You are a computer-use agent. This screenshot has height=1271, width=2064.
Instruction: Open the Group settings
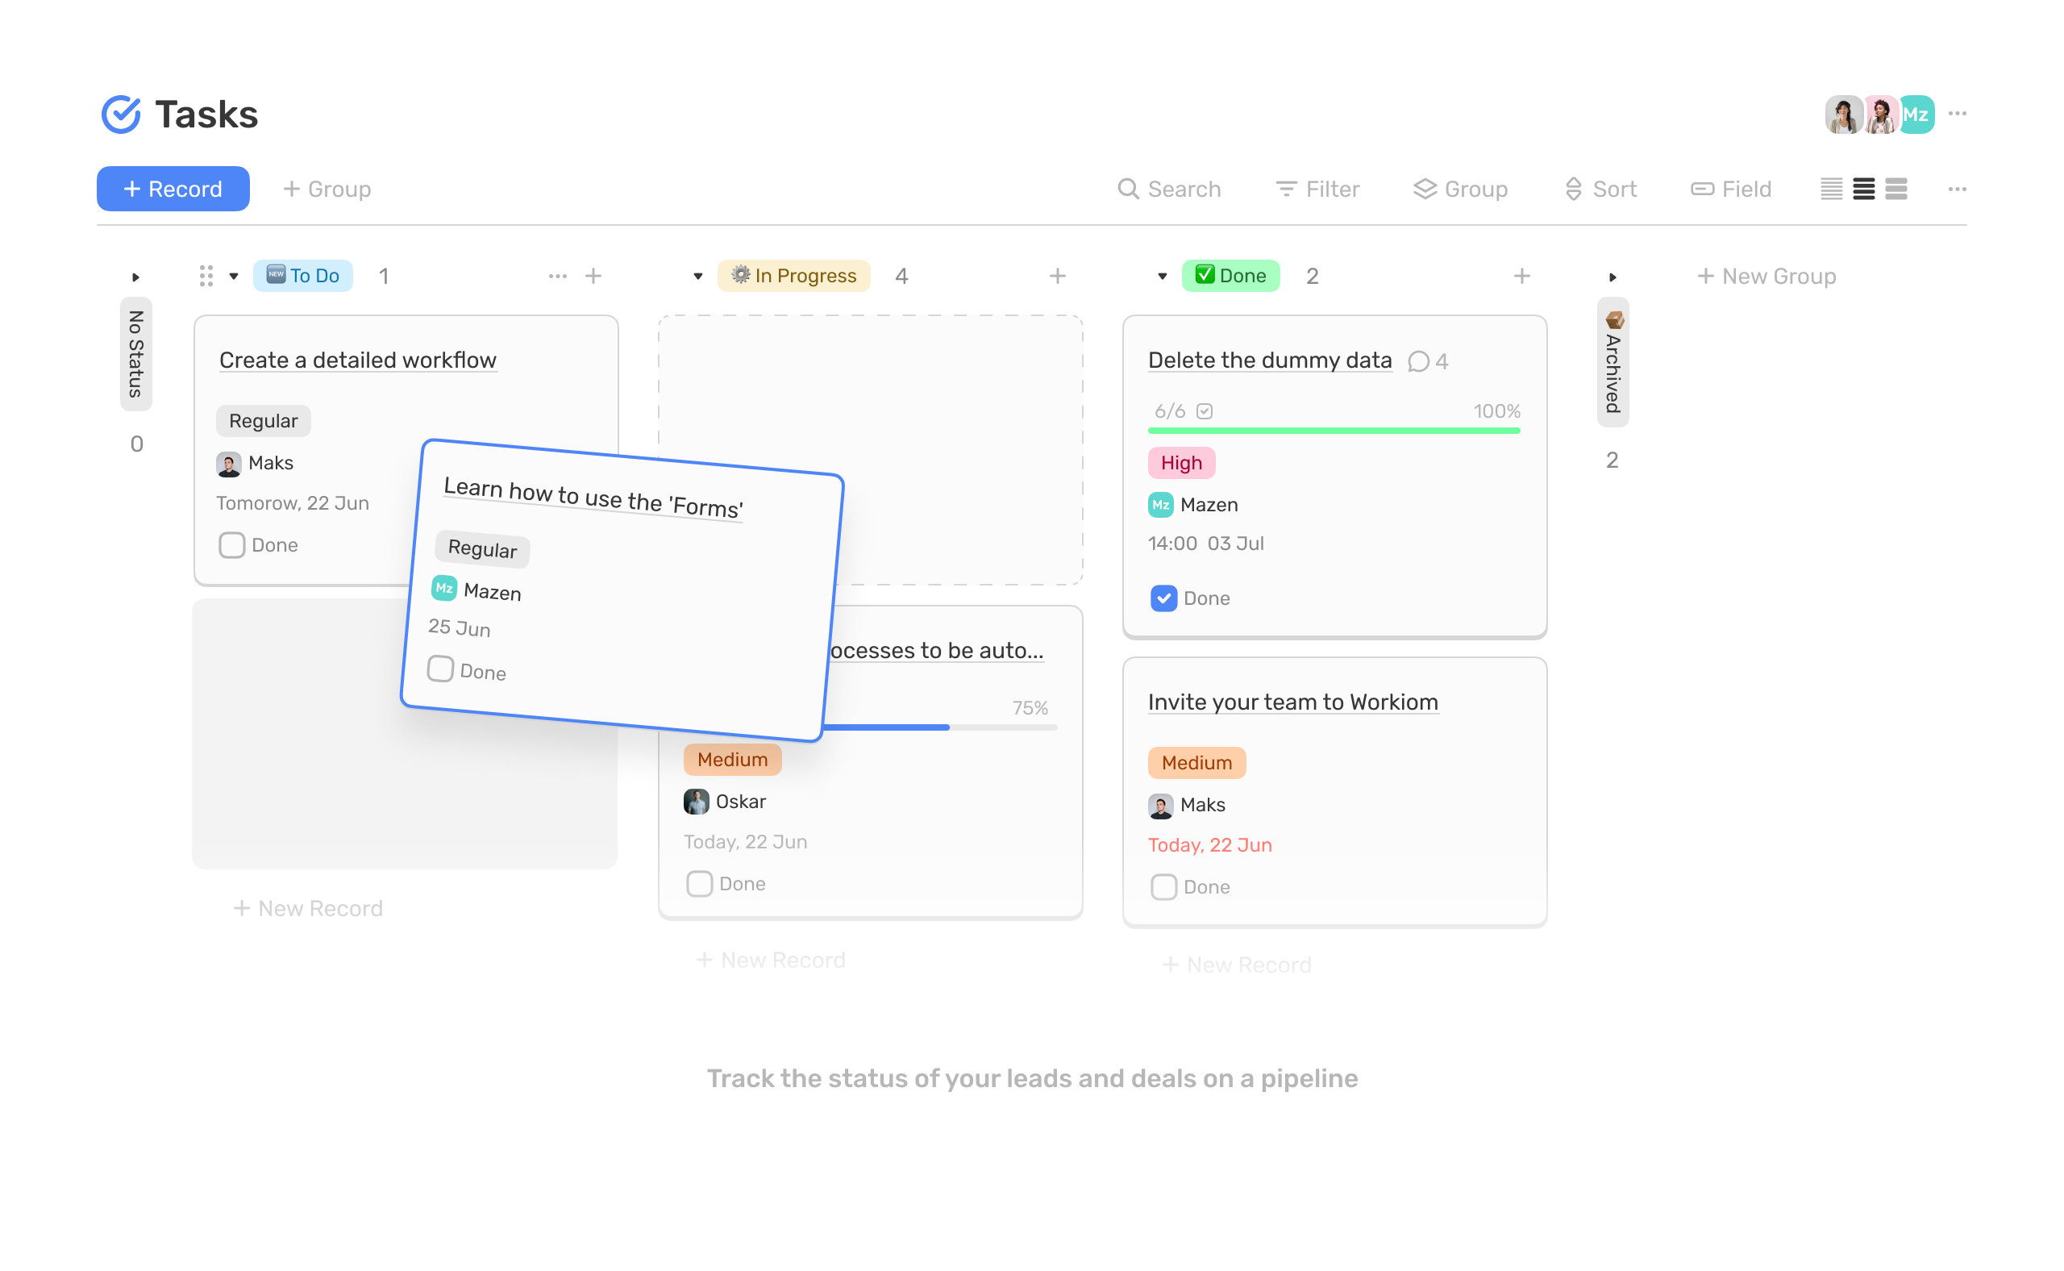pyautogui.click(x=1460, y=188)
